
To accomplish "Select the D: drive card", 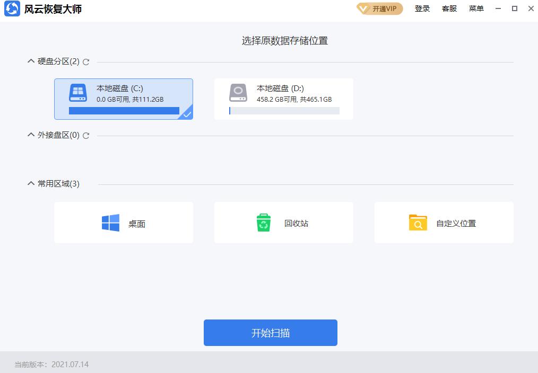I will pos(283,99).
